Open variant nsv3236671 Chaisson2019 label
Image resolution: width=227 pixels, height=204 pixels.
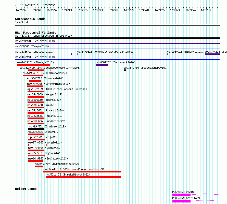point(34,52)
